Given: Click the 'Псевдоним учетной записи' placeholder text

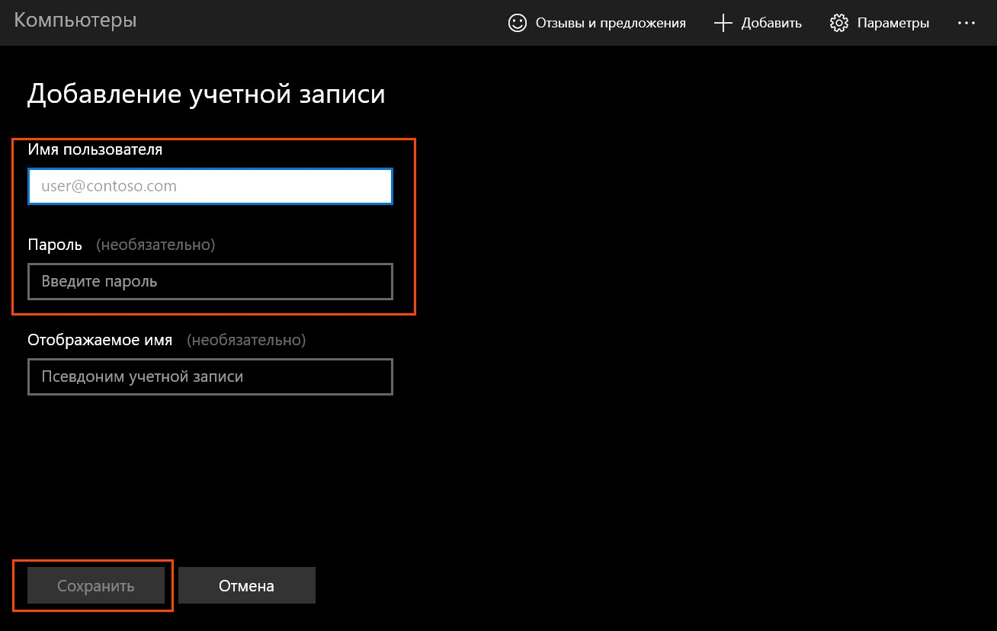Looking at the screenshot, I should (x=143, y=377).
